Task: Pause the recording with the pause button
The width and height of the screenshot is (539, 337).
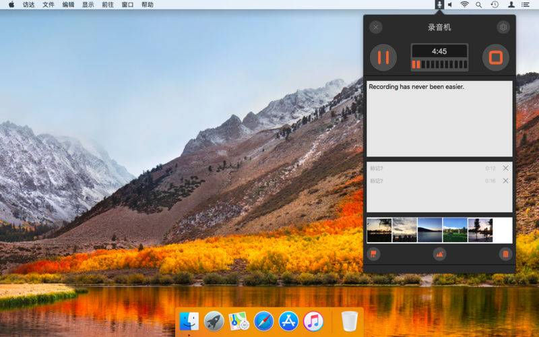Action: (383, 57)
